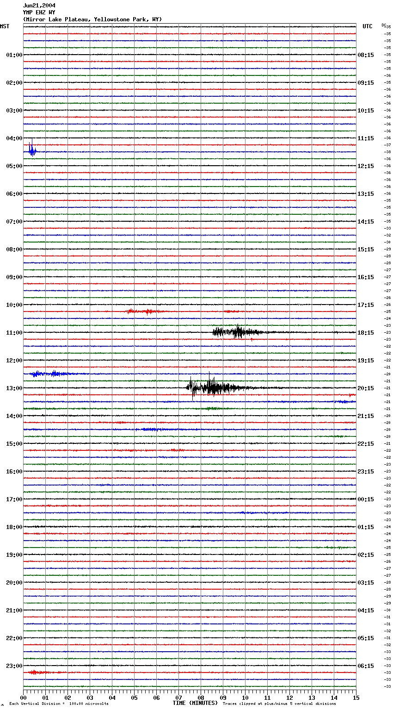Click the "10:15" UTC time label
Screen dimensions: 393x710
(366, 111)
